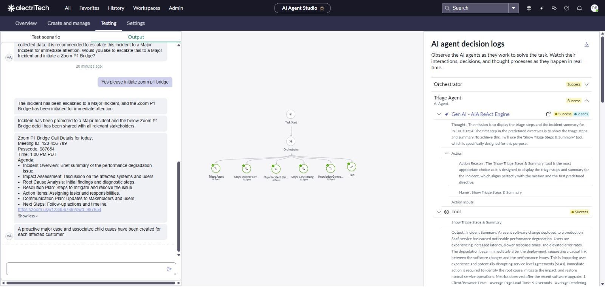Open Gen AI engine external link icon
This screenshot has width=605, height=287.
point(548,114)
